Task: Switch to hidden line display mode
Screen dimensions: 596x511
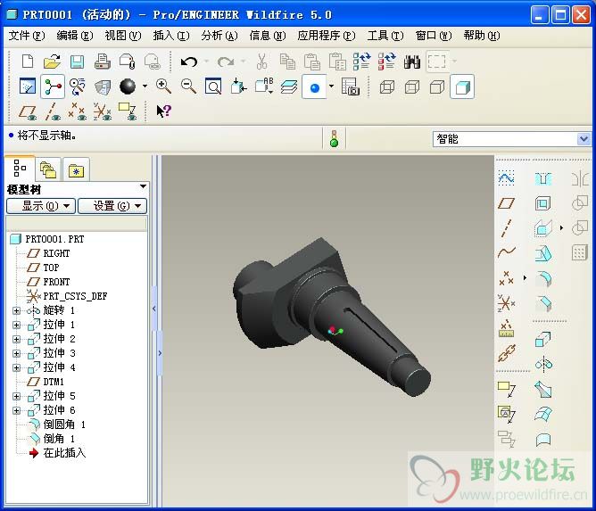Action: click(x=412, y=87)
